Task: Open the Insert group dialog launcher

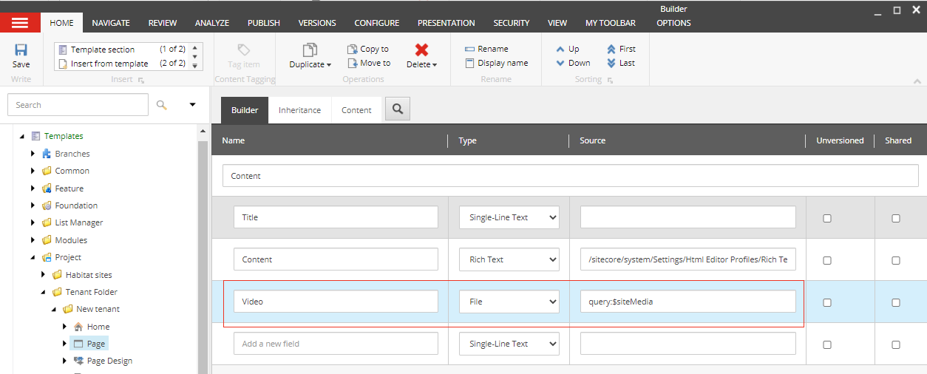Action: (x=141, y=80)
